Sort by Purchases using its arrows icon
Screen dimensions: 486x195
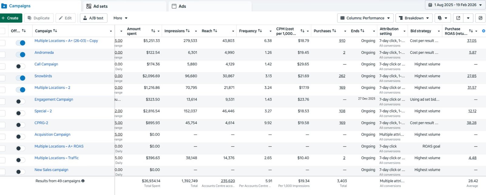coord(334,31)
